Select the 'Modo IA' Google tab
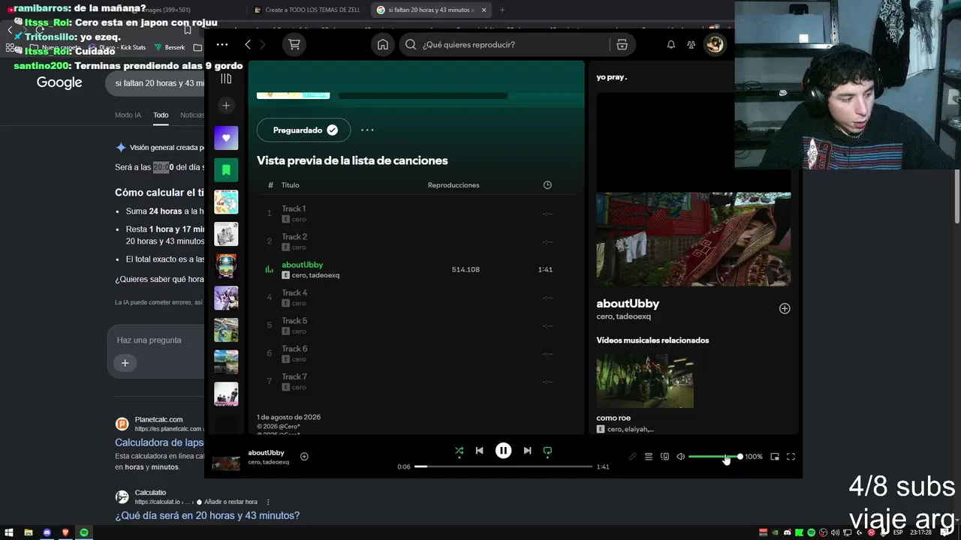 (128, 115)
